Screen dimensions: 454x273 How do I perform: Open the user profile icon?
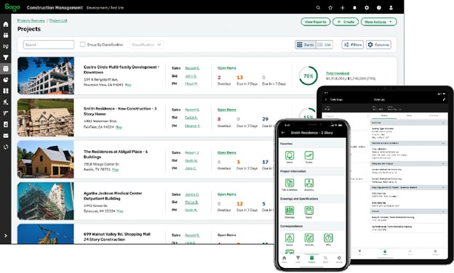391,8
